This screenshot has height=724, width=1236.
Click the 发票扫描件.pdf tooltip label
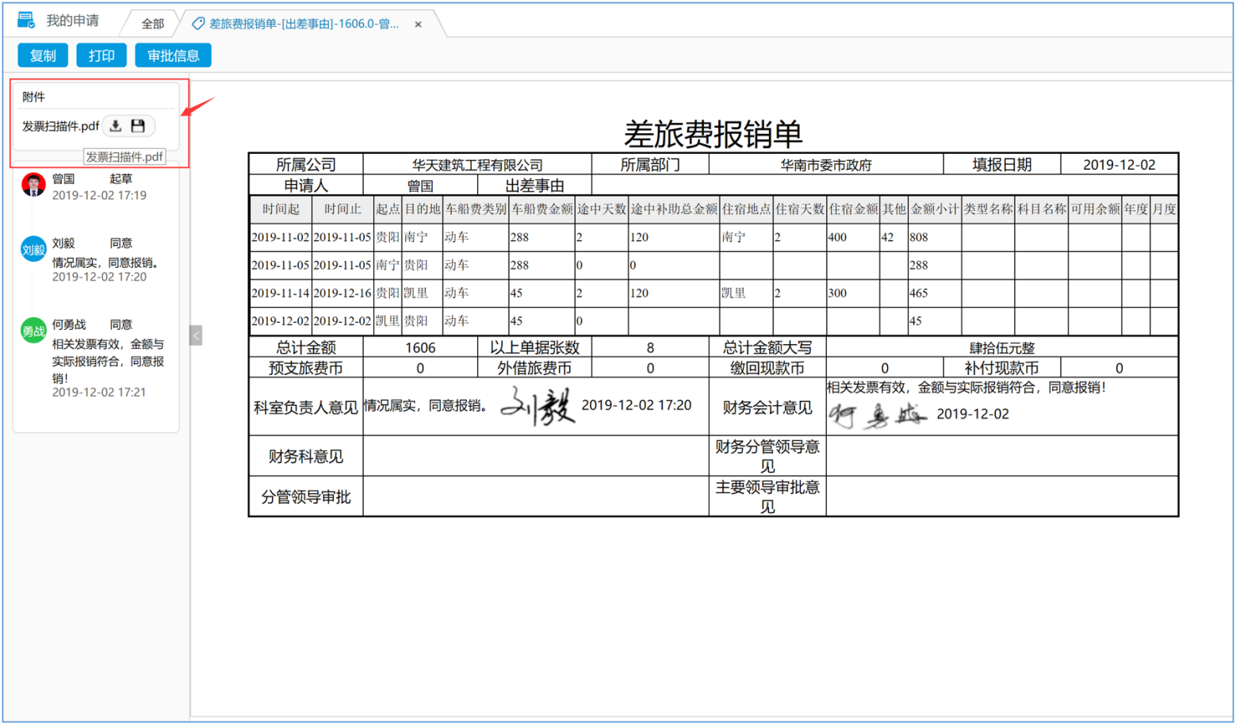(x=124, y=157)
